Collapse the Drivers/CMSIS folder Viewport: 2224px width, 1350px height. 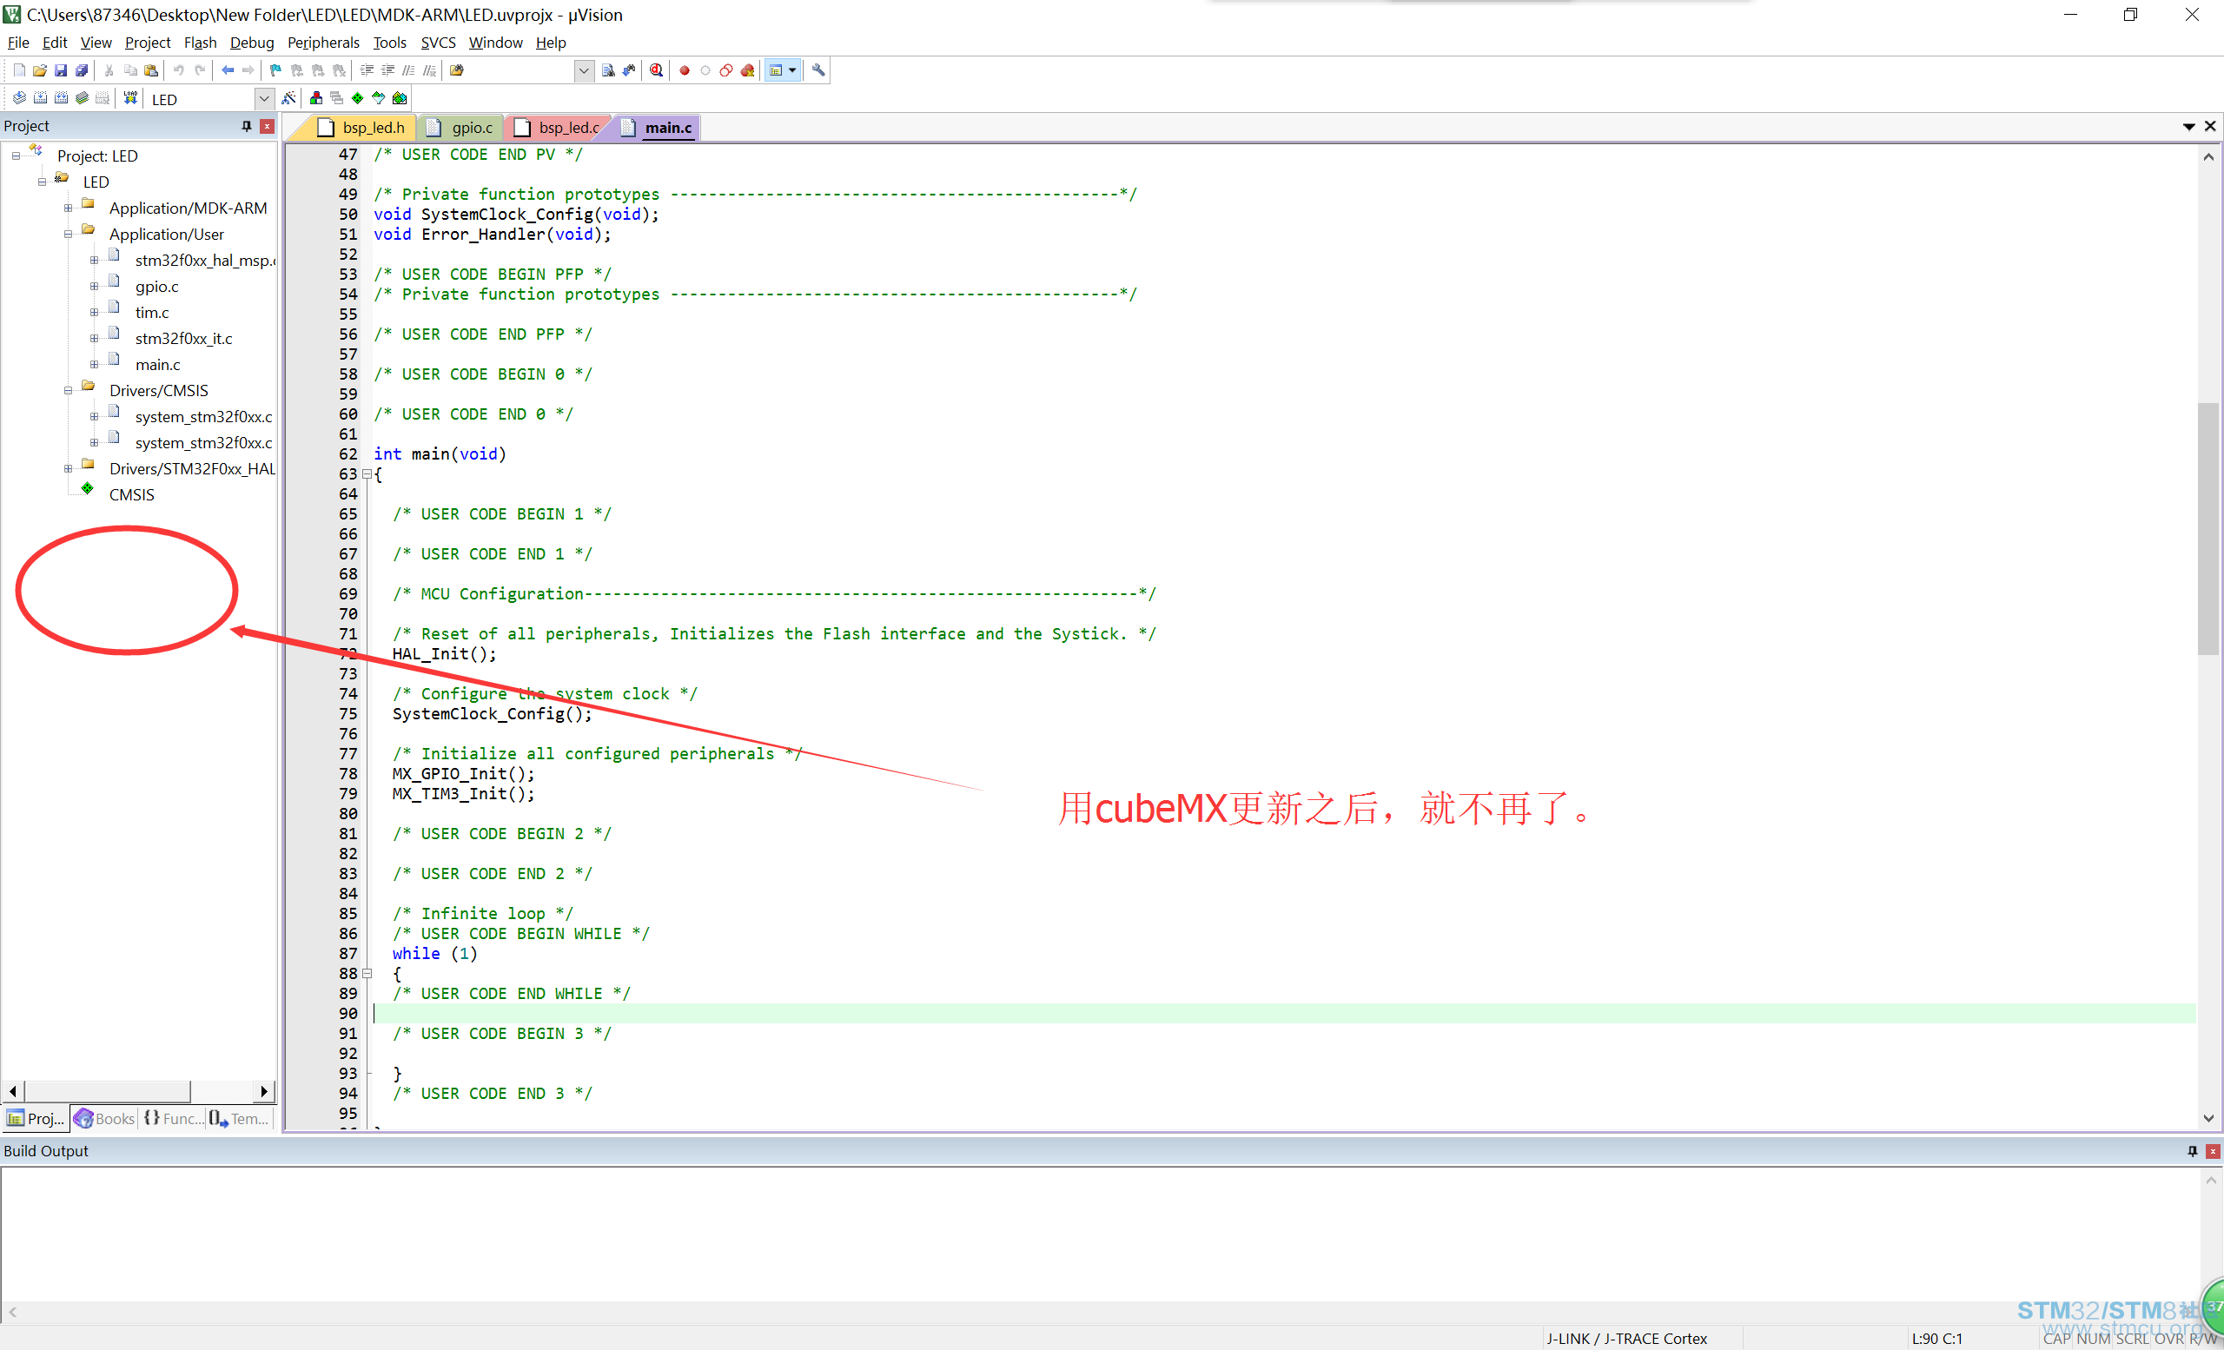[68, 391]
